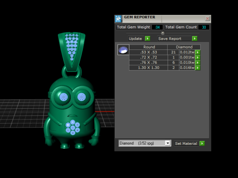Click the 0.001tw weight cell
This screenshot has height=178, width=238.
[x=187, y=57]
